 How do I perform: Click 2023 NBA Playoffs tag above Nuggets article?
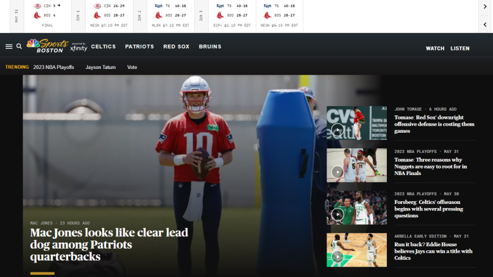tap(415, 151)
